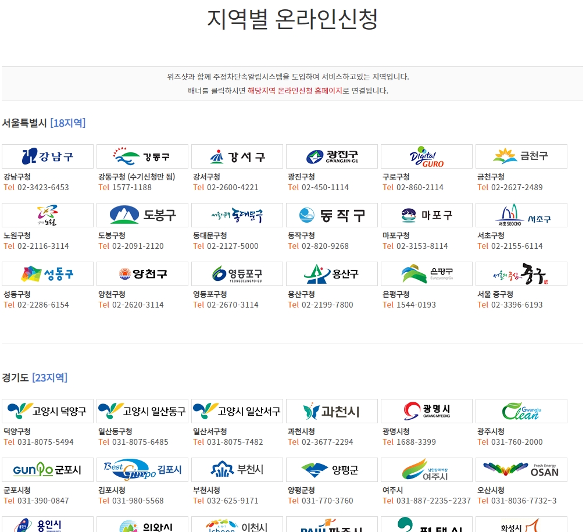586x532 pixels.
Task: Open the 광명시 banner logo
Action: [427, 411]
